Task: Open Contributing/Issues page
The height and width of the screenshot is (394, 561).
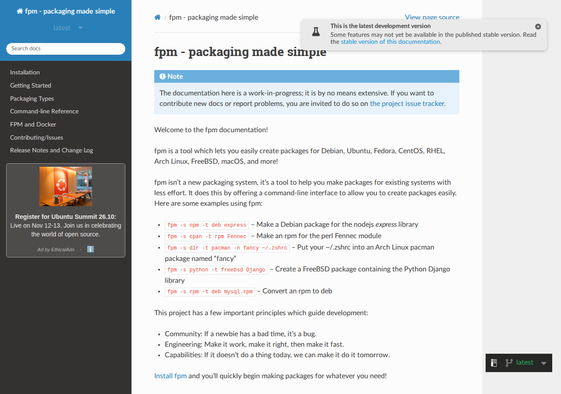Action: [37, 137]
